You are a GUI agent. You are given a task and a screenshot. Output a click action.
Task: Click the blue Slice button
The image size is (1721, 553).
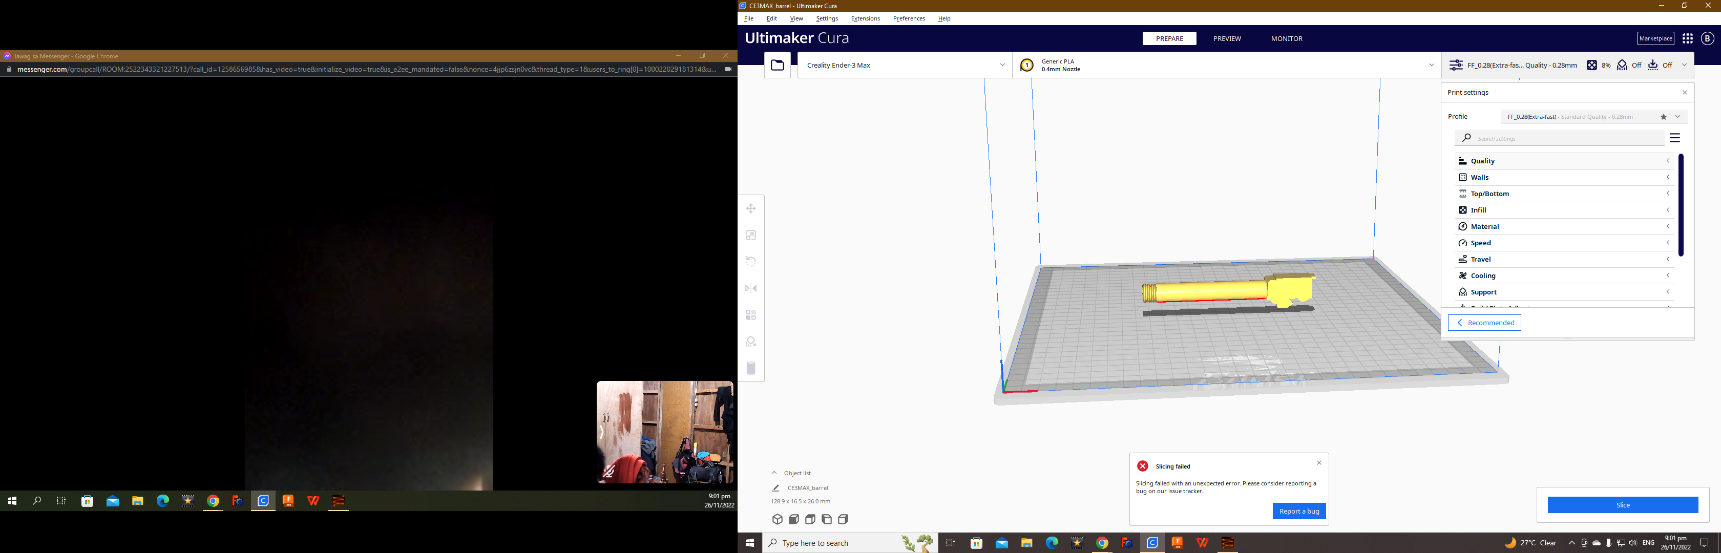click(1623, 505)
